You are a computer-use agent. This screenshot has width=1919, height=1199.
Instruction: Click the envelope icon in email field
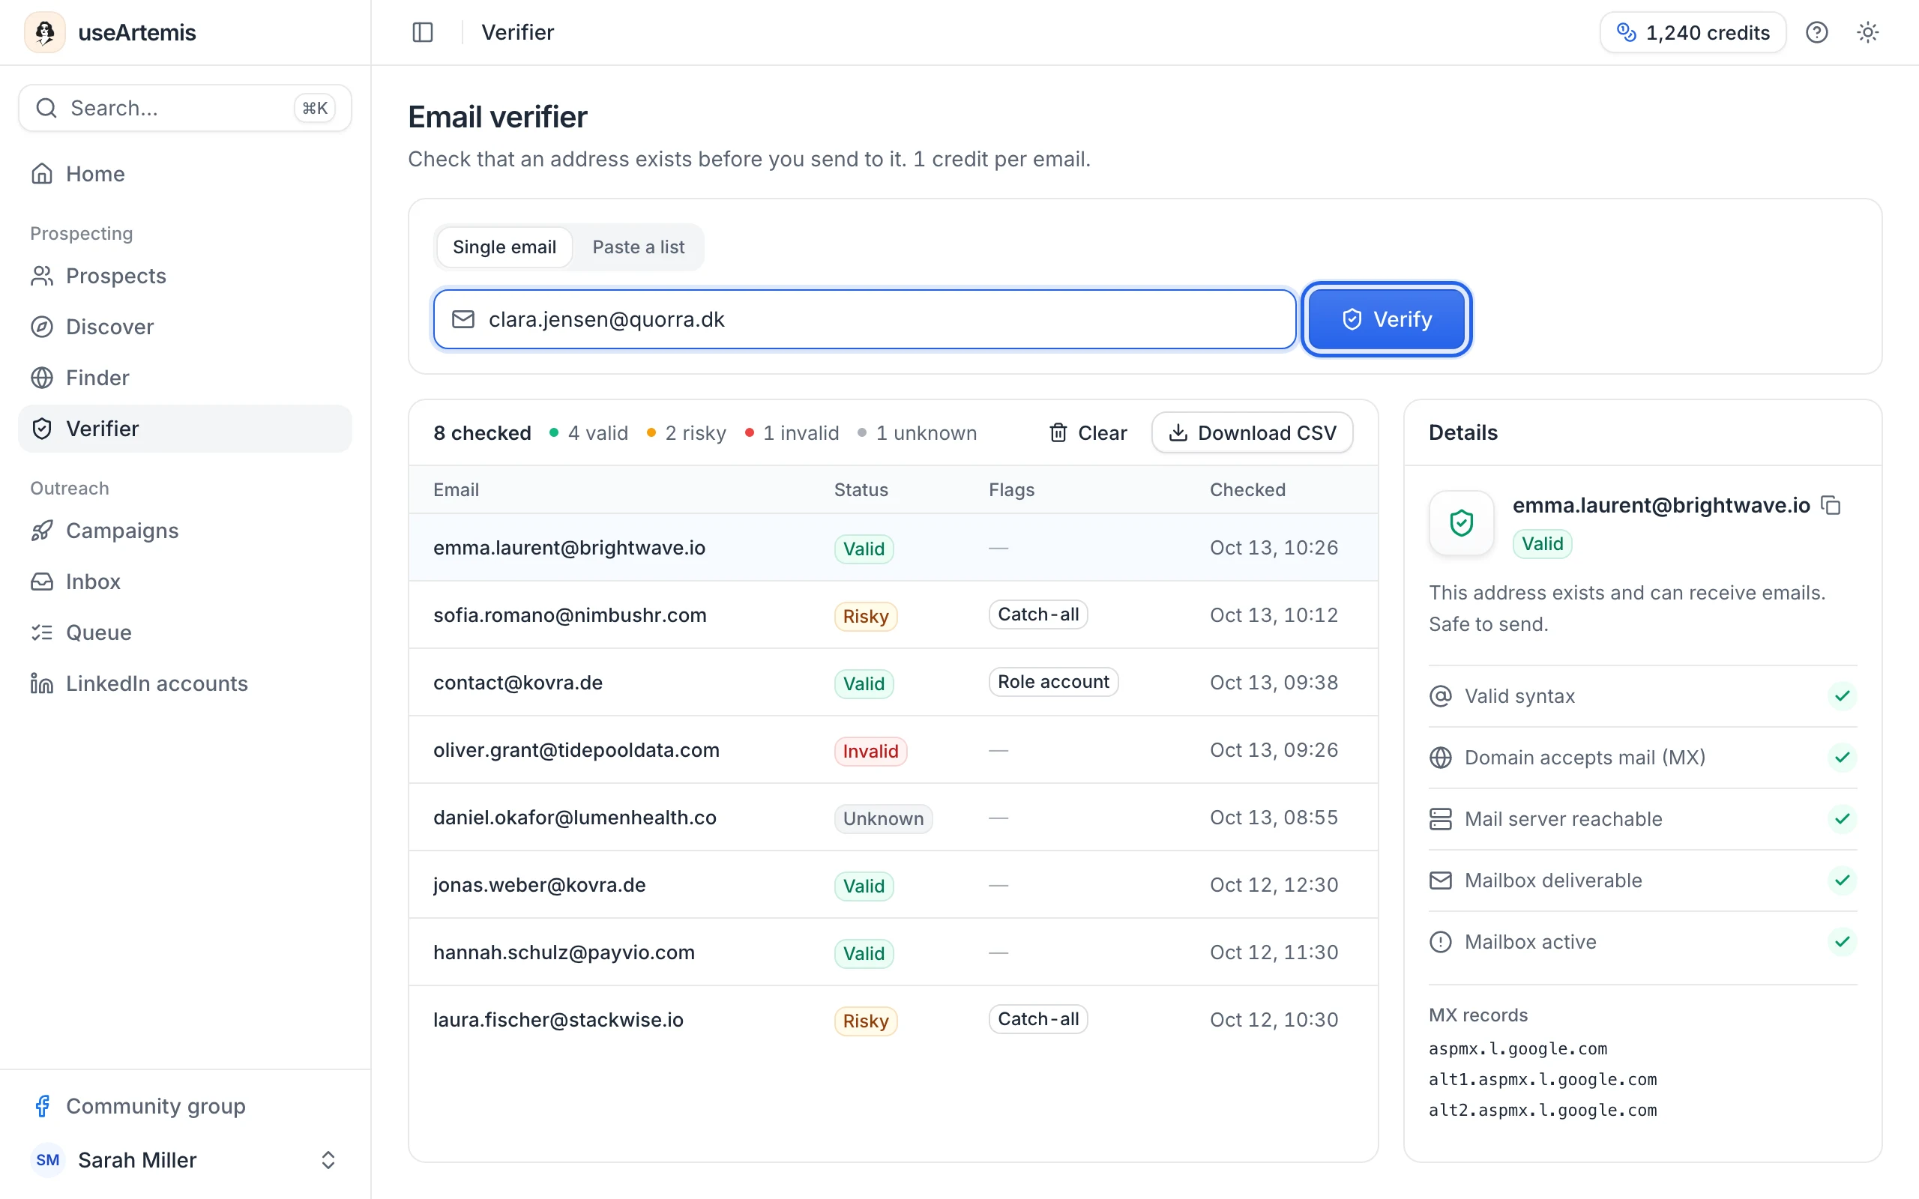tap(463, 318)
